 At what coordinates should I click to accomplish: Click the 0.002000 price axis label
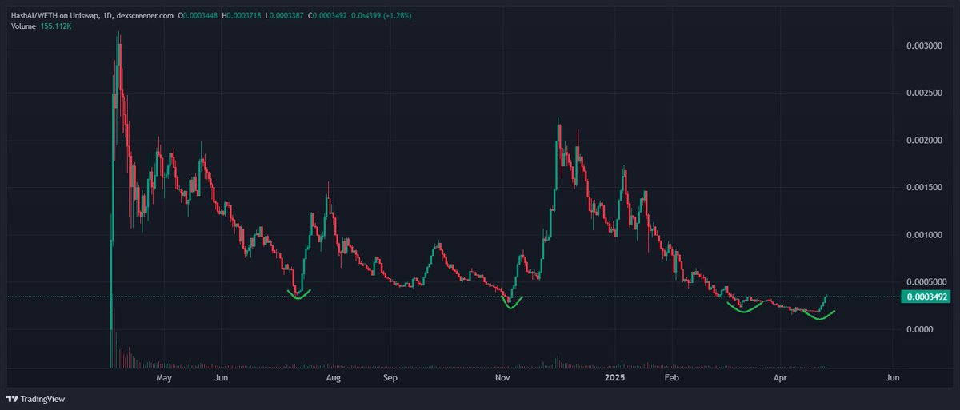coord(923,141)
